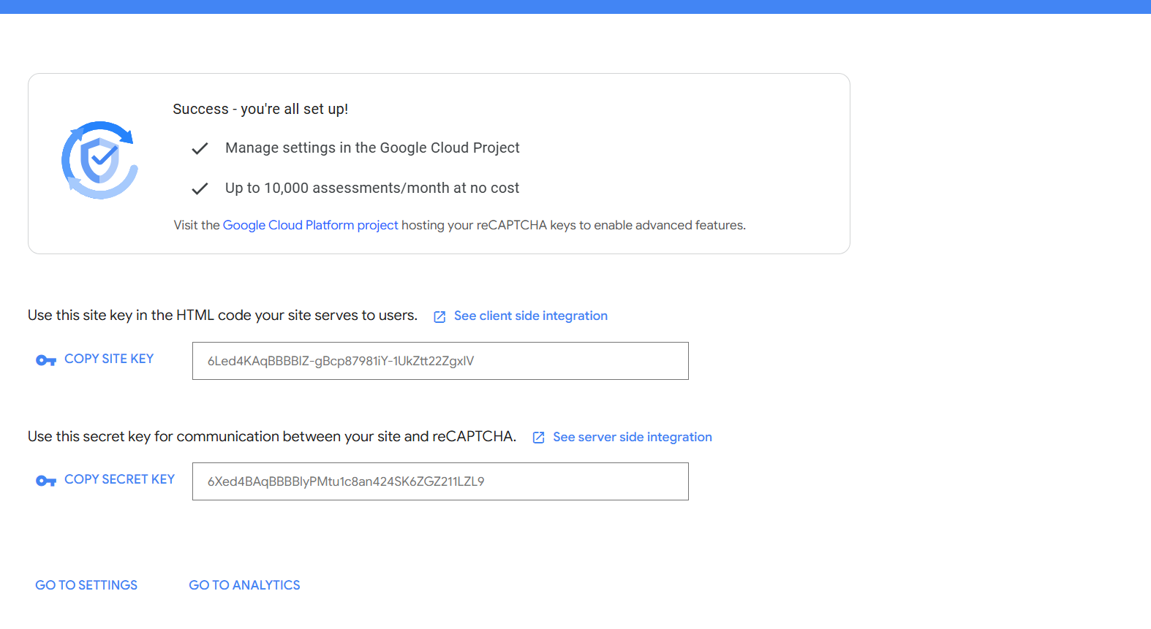
Task: Click the reCAPTCHA shield logo icon
Action: [99, 160]
